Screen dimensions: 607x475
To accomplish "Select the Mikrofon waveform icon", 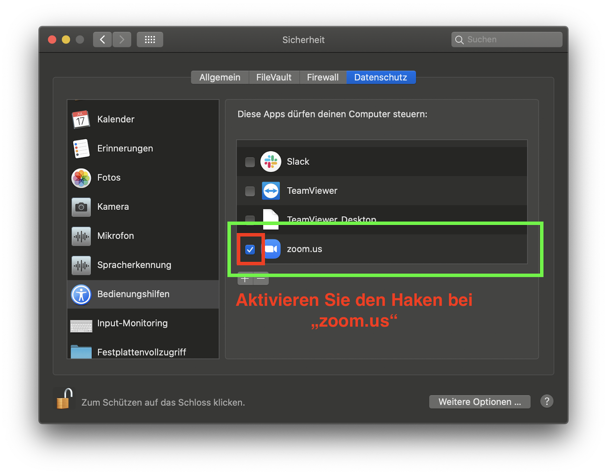I will point(81,236).
